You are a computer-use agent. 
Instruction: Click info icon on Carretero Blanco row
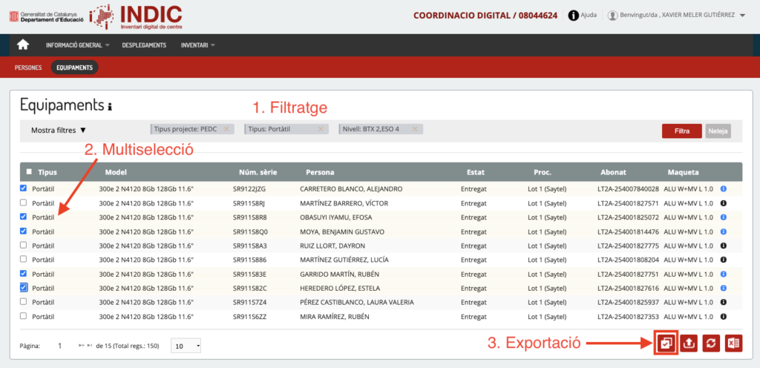[724, 189]
